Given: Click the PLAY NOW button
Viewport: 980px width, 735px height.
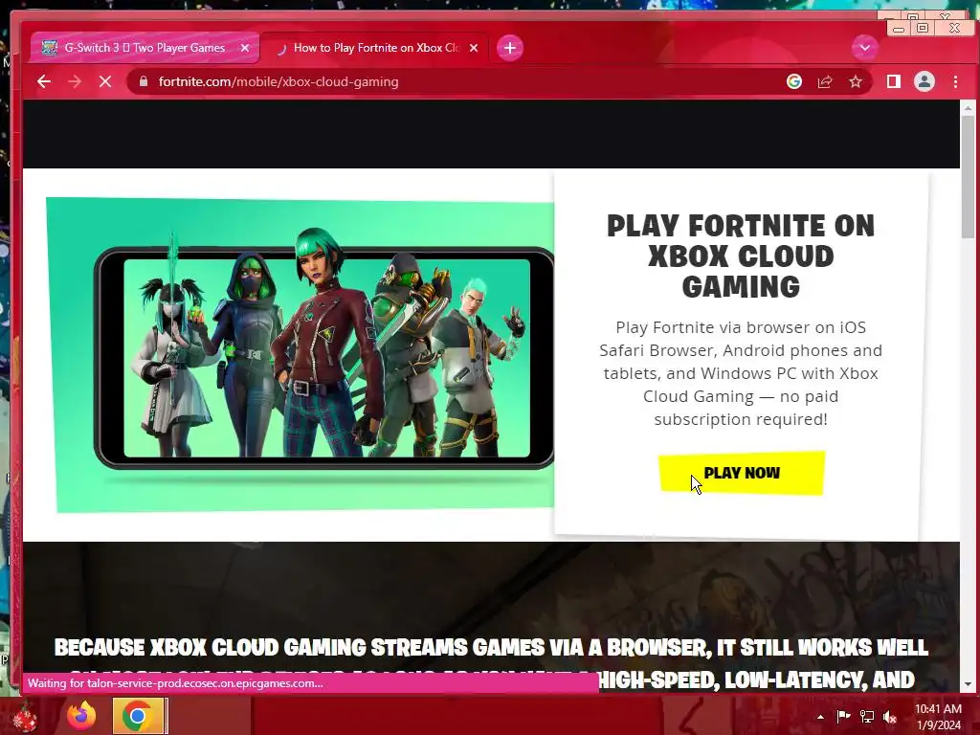Looking at the screenshot, I should pyautogui.click(x=742, y=473).
